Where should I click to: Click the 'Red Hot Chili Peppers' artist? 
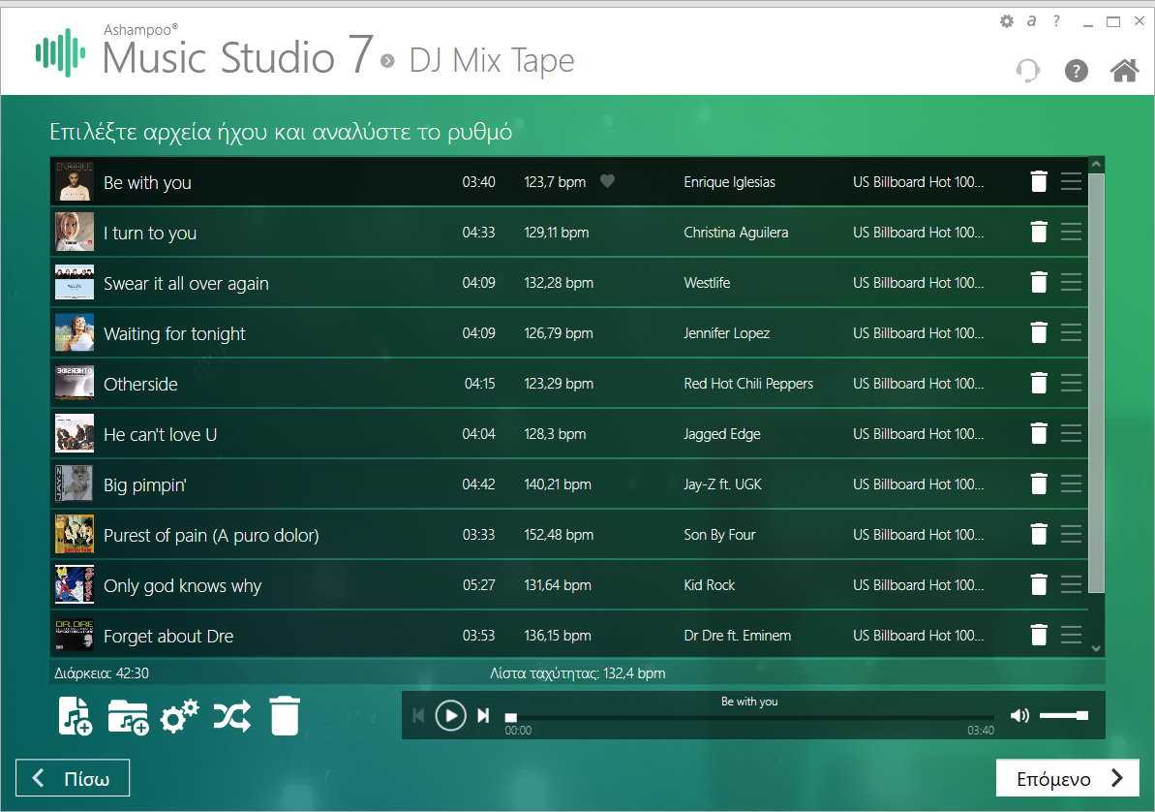point(747,384)
